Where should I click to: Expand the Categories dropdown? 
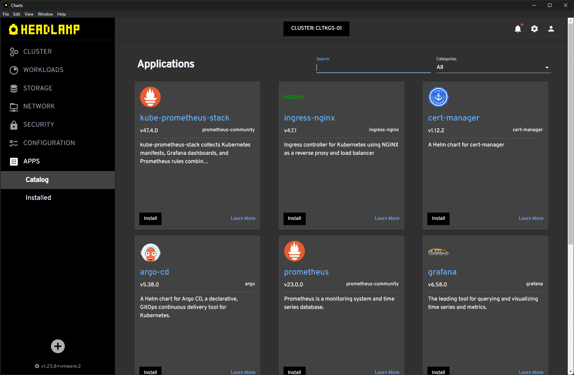(x=493, y=67)
